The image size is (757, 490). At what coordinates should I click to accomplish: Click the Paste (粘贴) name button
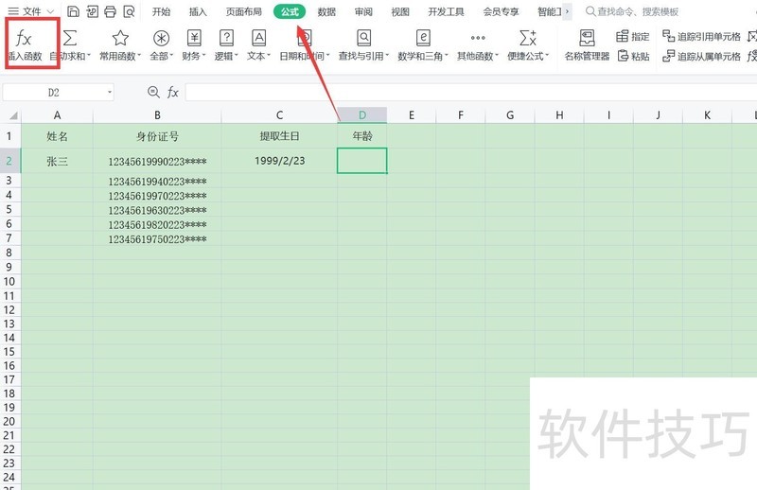[633, 56]
